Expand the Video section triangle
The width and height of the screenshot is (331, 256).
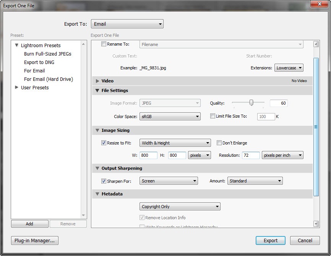[97, 81]
